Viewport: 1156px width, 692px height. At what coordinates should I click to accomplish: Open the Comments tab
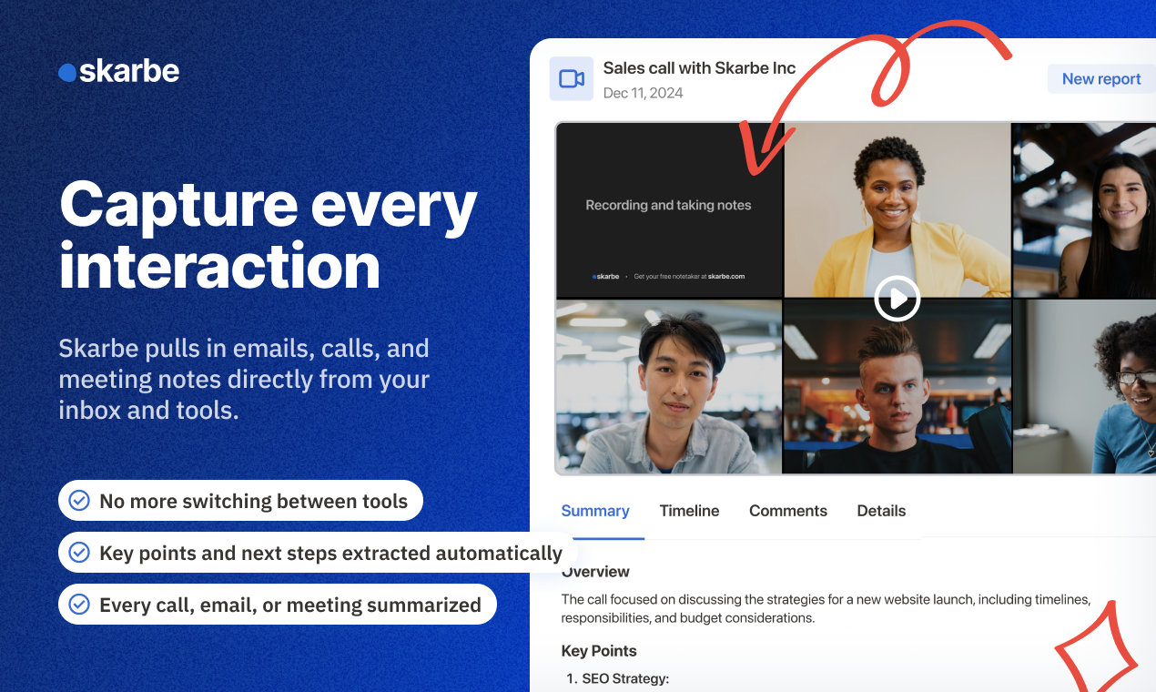(787, 511)
